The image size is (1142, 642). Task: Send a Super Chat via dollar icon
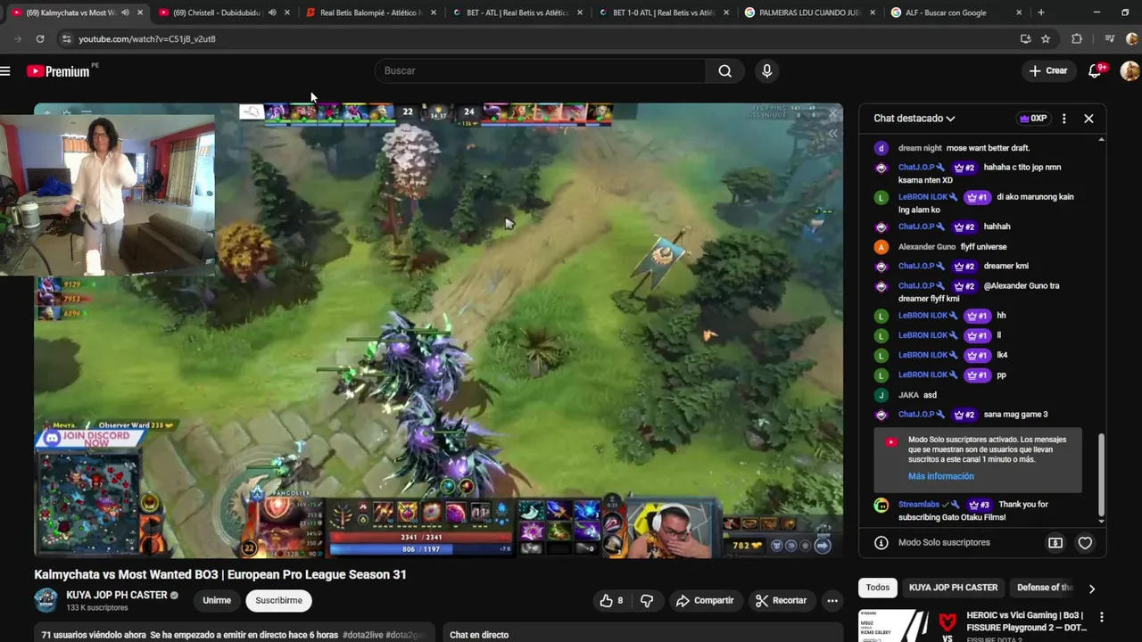pyautogui.click(x=1055, y=542)
